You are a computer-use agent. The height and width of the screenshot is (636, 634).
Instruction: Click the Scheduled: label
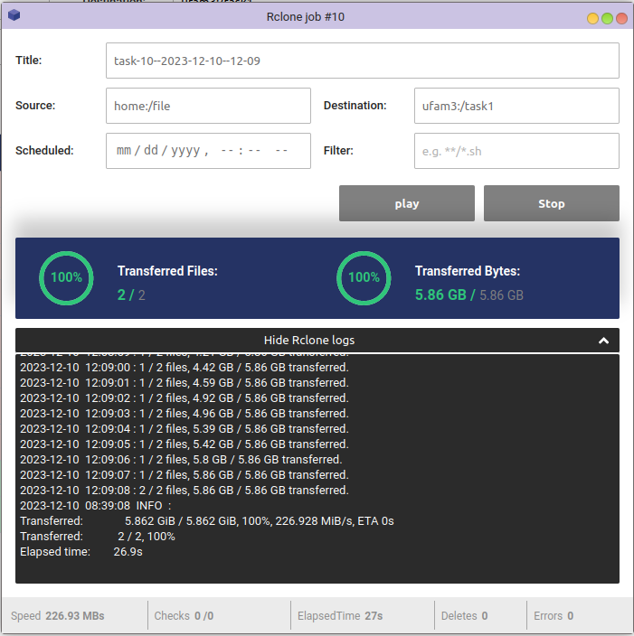point(44,151)
